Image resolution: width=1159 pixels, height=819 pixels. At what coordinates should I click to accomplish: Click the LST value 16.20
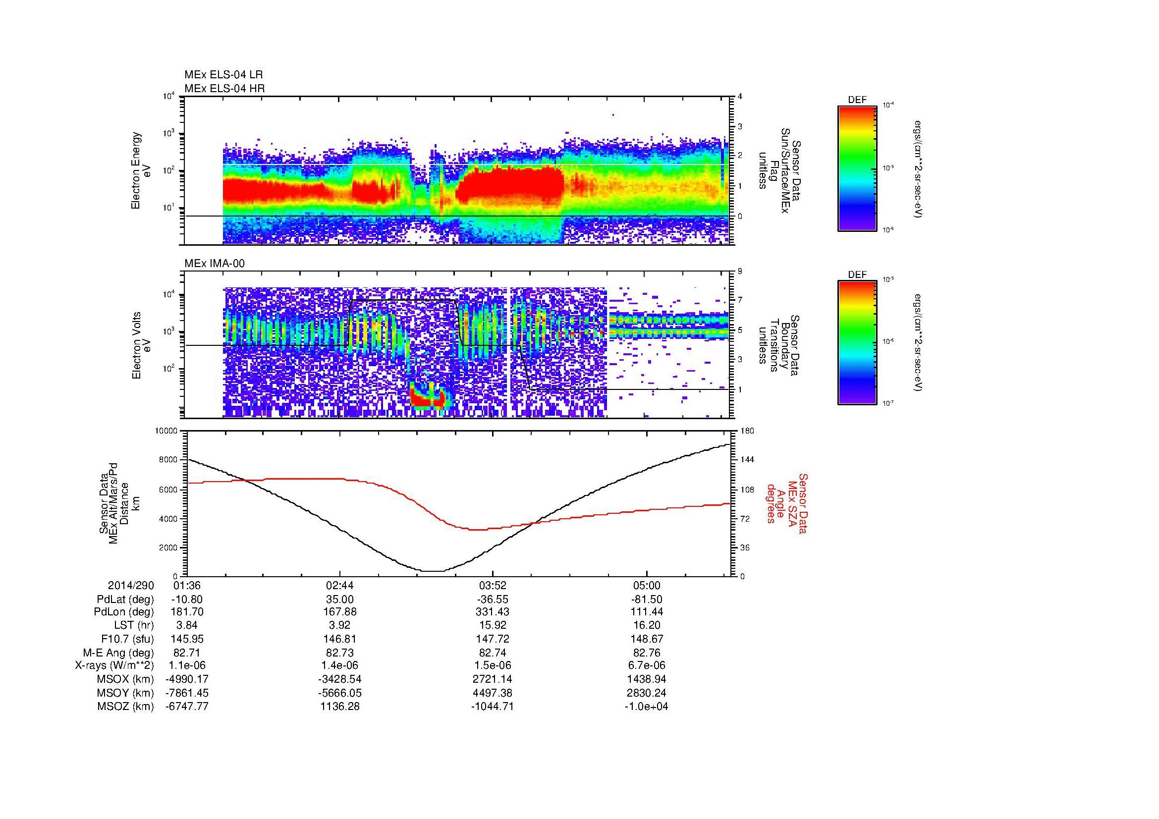coord(647,625)
